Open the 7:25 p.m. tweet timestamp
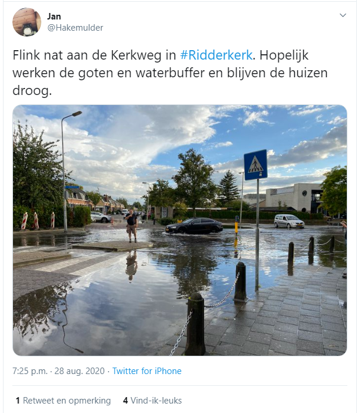This screenshot has height=413, width=358. (x=29, y=371)
